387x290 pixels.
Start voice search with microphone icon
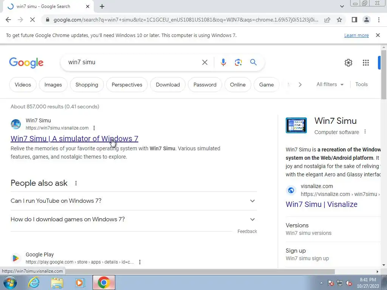[223, 62]
